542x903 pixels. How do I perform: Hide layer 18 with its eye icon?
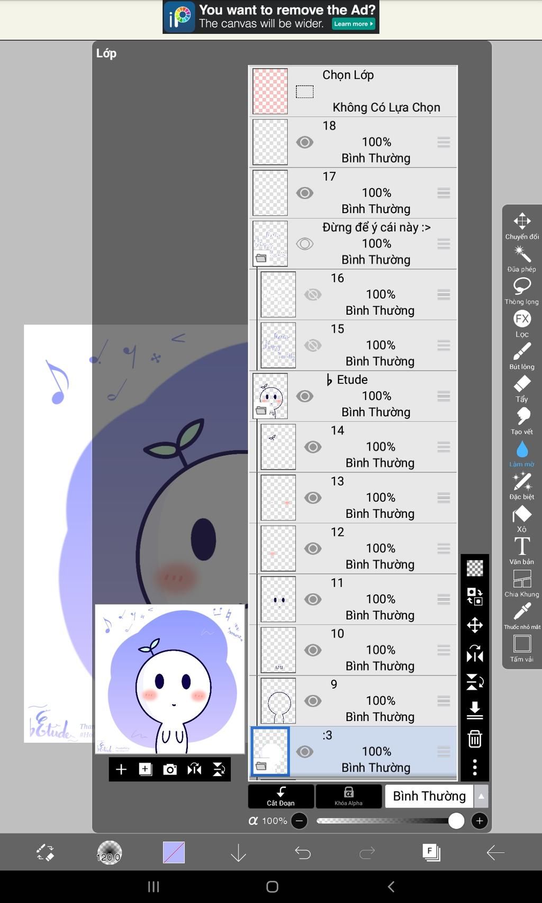tap(305, 142)
